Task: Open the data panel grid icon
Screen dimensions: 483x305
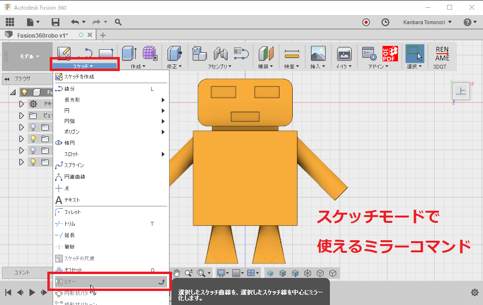Action: point(10,22)
